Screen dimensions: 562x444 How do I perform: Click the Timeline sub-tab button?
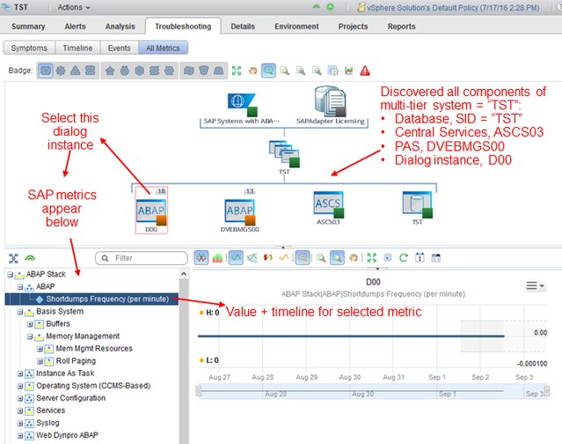click(x=77, y=48)
